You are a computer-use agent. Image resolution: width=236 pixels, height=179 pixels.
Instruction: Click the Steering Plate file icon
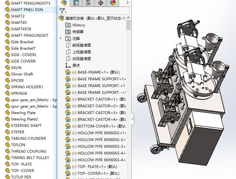pyautogui.click(x=8, y=113)
